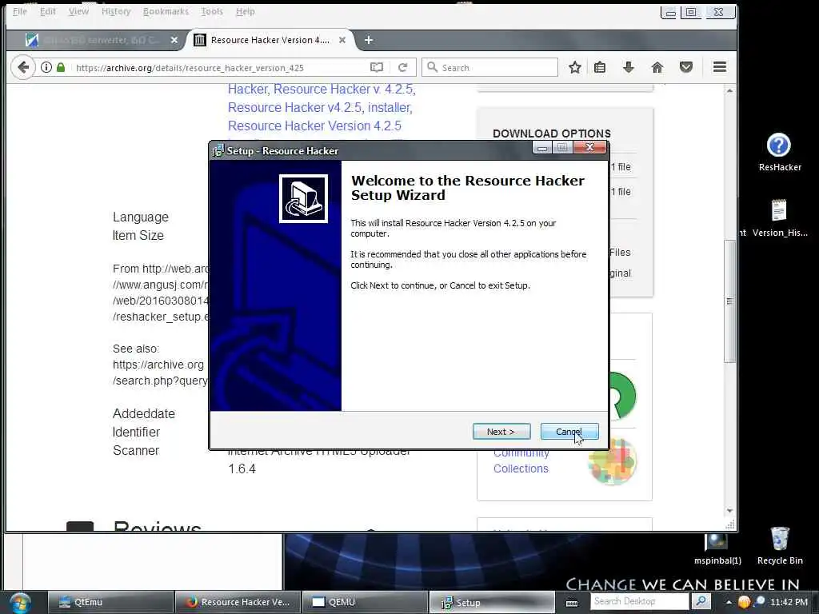The image size is (819, 614).
Task: Click the Setup title bar installer icon
Action: click(218, 151)
